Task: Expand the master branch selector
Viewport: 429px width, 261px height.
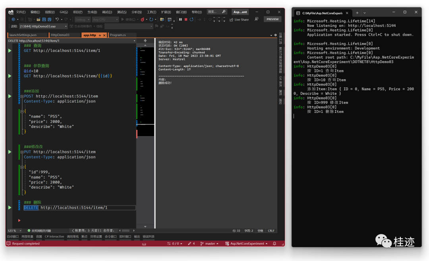Action: (211, 244)
